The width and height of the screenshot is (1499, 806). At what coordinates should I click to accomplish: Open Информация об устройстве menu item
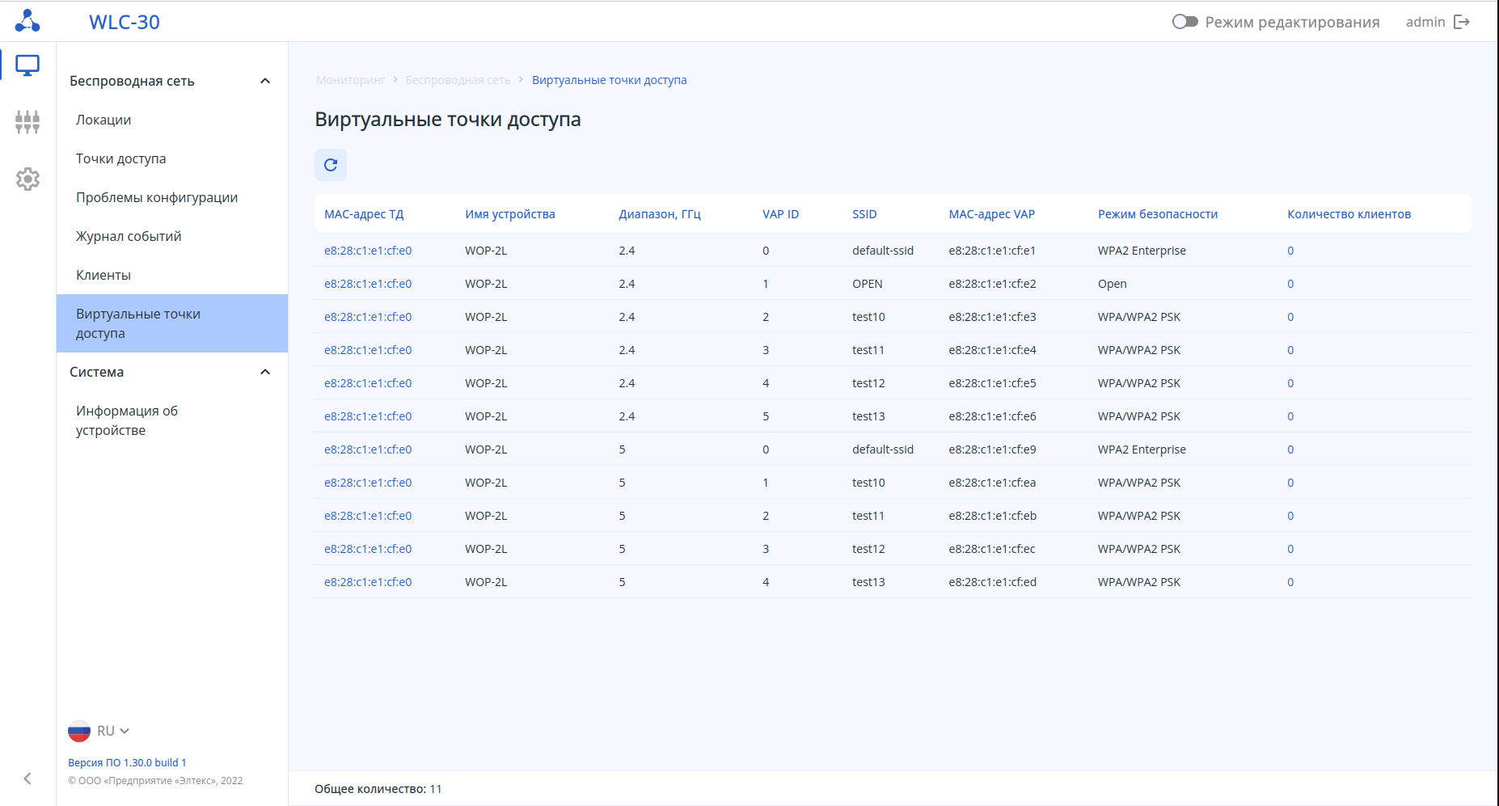[x=127, y=420]
